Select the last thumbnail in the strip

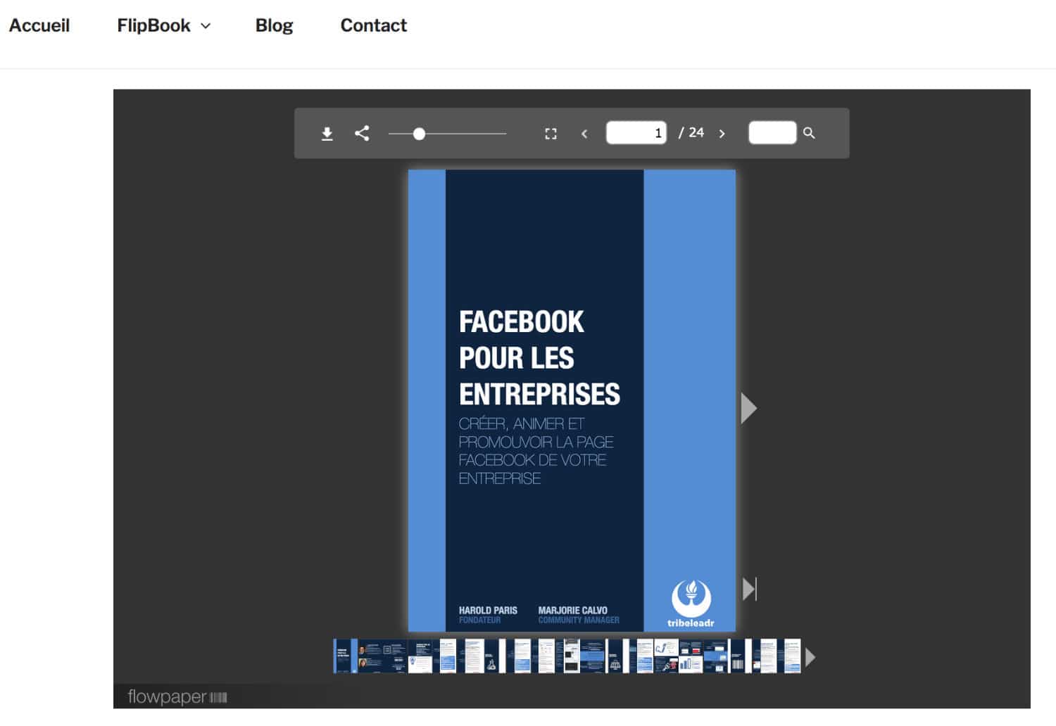[792, 656]
